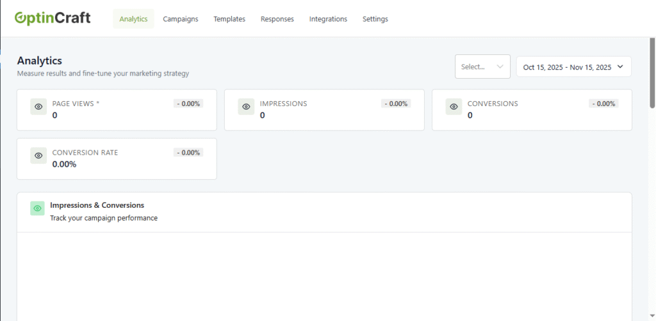This screenshot has height=321, width=656.
Task: Click the Conversions card eye icon
Action: [454, 107]
